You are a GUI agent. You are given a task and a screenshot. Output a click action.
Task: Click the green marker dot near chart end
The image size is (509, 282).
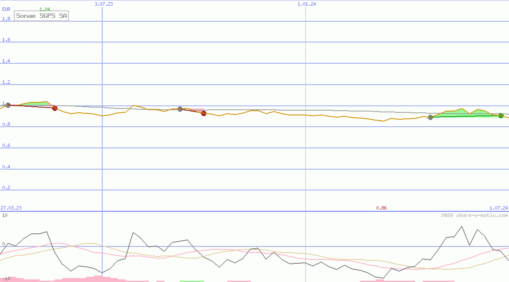click(501, 115)
